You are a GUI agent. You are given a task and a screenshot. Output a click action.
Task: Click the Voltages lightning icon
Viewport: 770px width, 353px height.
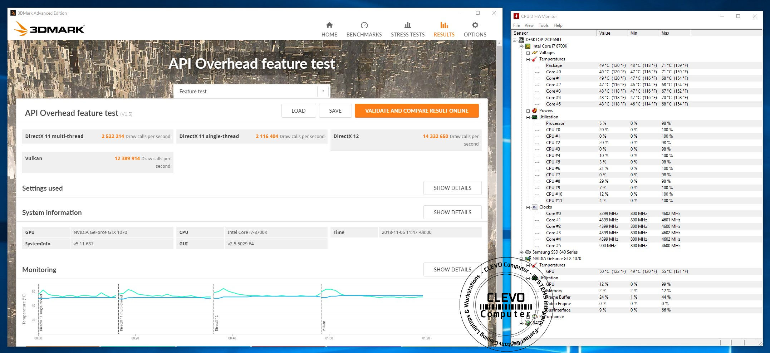(535, 53)
